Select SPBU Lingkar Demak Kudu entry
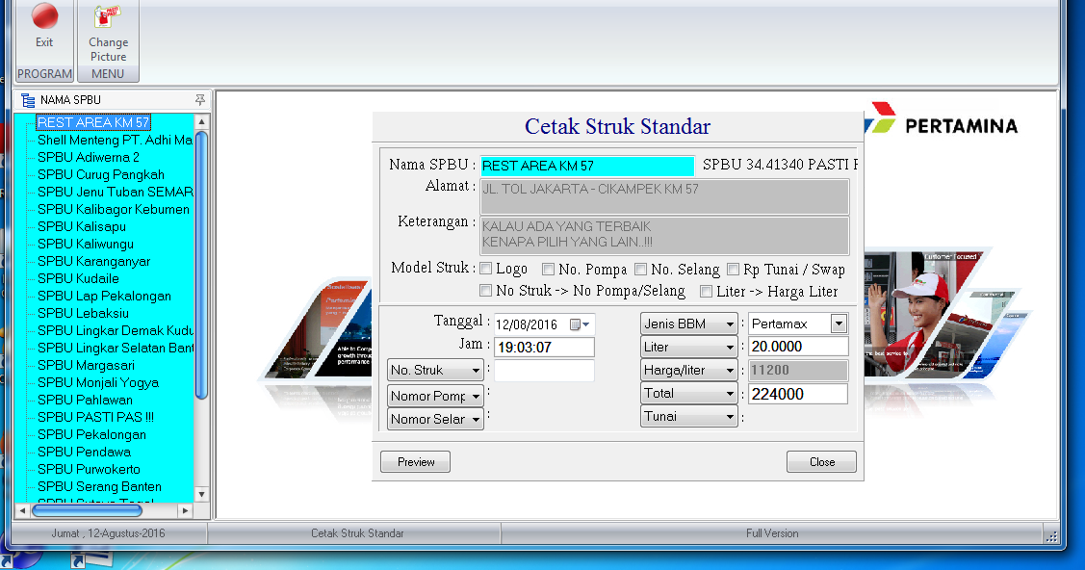Screen dimensions: 1085x570 point(115,330)
